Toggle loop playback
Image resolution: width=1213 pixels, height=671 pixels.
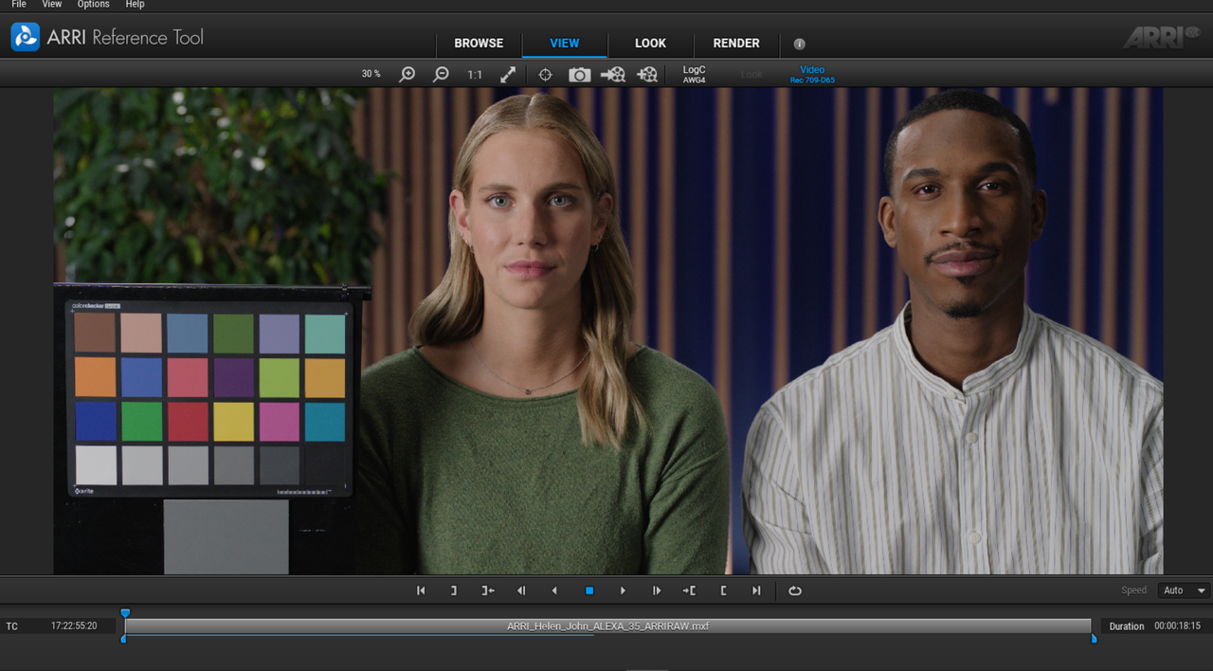coord(795,590)
